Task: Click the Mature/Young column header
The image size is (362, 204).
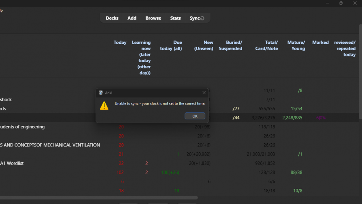Action: coord(296,46)
